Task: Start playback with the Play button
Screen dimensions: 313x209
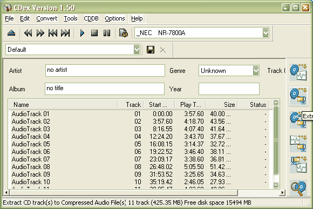Action: click(x=82, y=33)
